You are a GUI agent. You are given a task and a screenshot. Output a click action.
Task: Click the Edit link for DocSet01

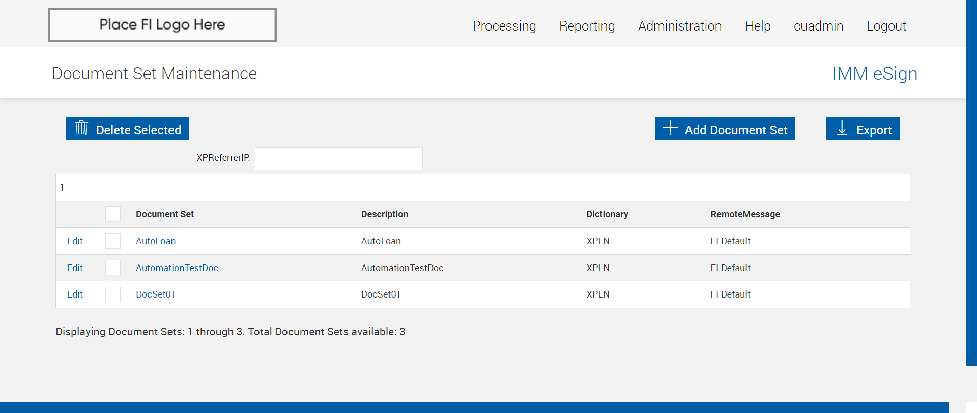pyautogui.click(x=75, y=294)
